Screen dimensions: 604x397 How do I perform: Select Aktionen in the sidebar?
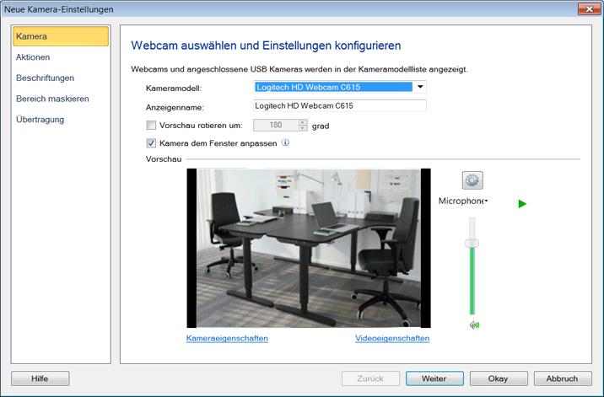point(33,57)
